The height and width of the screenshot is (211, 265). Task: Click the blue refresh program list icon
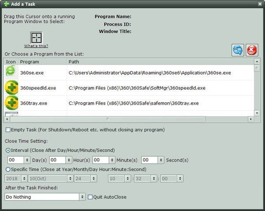coord(238,50)
